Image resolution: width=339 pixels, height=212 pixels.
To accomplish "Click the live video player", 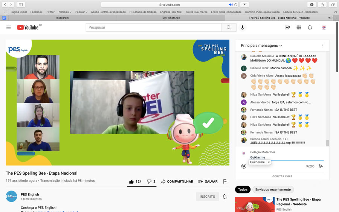I will pyautogui.click(x=118, y=102).
